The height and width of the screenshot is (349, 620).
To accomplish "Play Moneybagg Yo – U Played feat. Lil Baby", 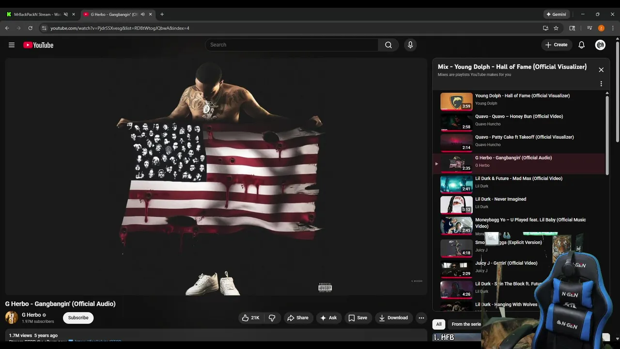I will tap(530, 223).
